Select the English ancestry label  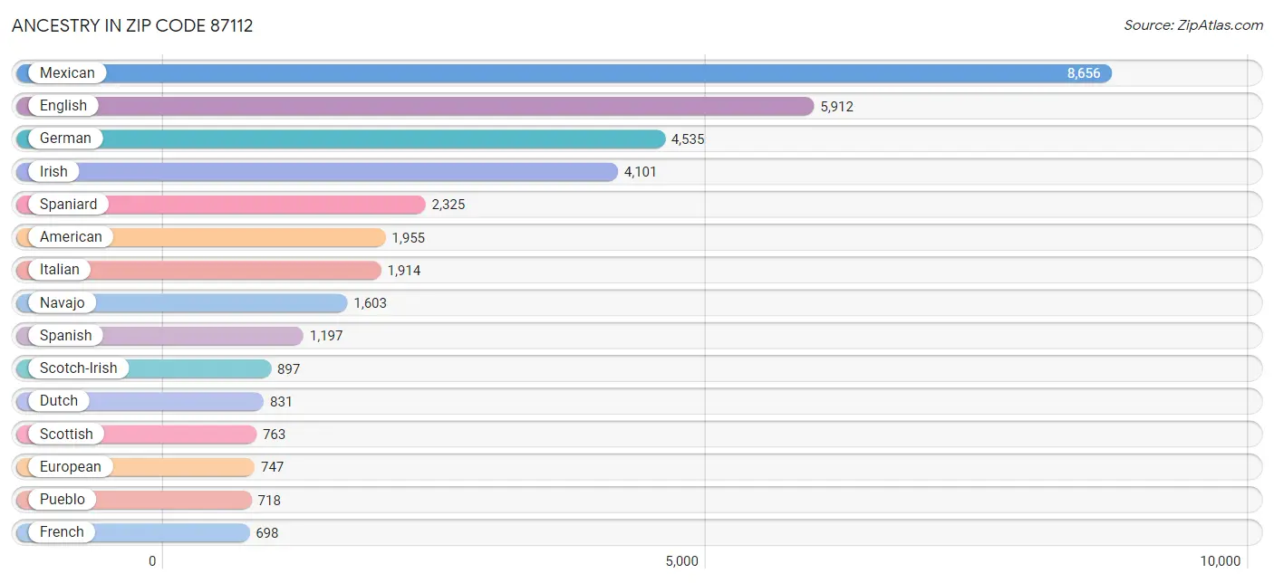[63, 106]
